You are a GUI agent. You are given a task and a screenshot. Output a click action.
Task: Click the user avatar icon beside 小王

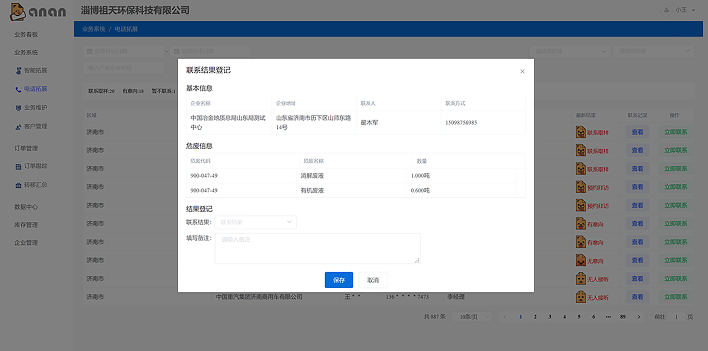click(666, 10)
